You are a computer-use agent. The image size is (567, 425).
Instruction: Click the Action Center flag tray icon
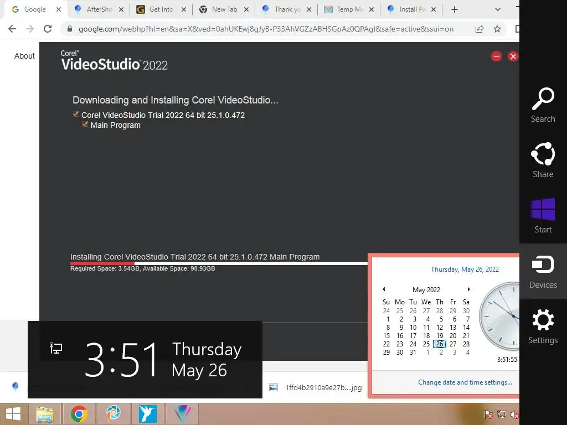pos(488,414)
